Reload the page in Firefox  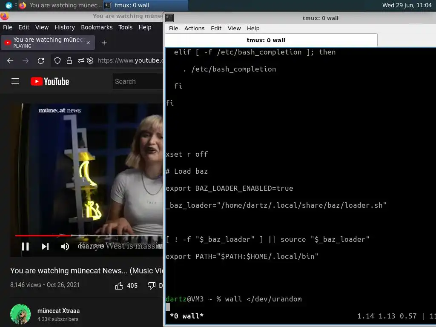[41, 60]
